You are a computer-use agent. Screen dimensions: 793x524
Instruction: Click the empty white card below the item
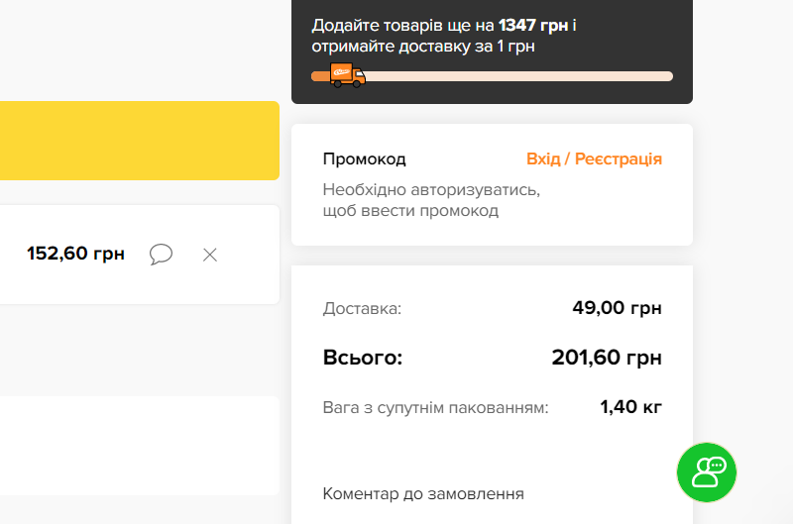pos(139,445)
